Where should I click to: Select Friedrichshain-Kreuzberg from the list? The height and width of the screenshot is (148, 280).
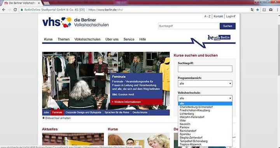pos(205,110)
